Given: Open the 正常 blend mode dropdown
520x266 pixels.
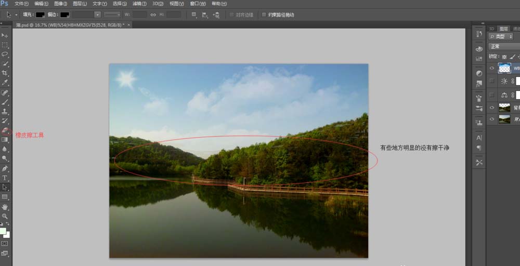Looking at the screenshot, I should [x=504, y=47].
